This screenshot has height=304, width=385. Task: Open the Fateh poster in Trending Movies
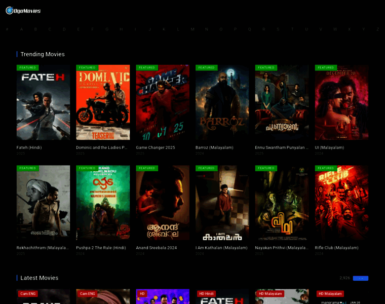point(43,102)
